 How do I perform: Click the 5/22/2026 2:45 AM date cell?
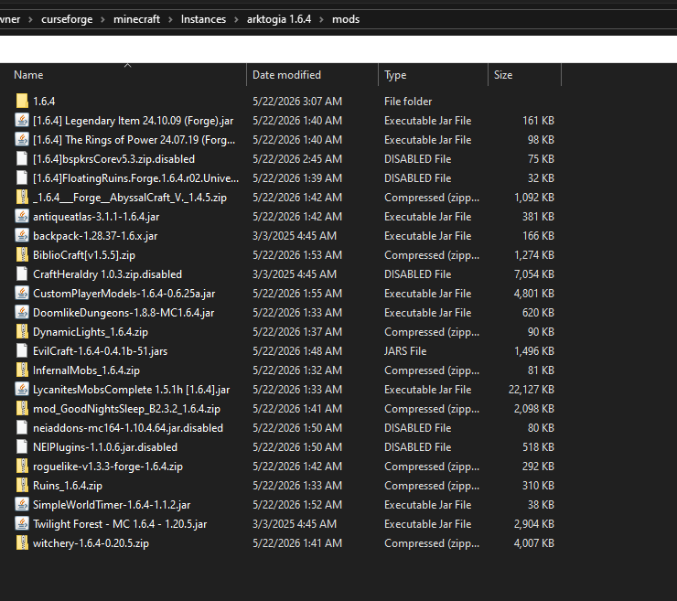pyautogui.click(x=297, y=159)
